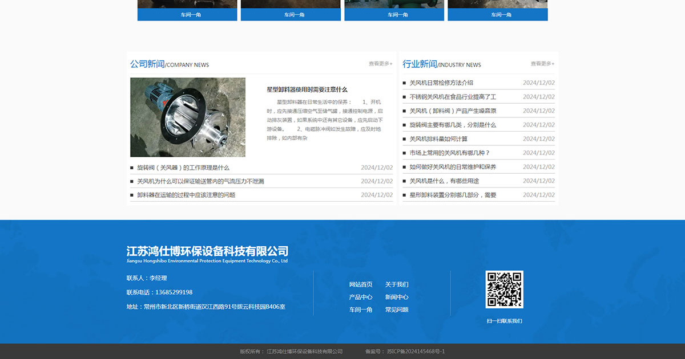This screenshot has width=685, height=359.
Task: Open 网站首页 footer link
Action: pos(361,284)
